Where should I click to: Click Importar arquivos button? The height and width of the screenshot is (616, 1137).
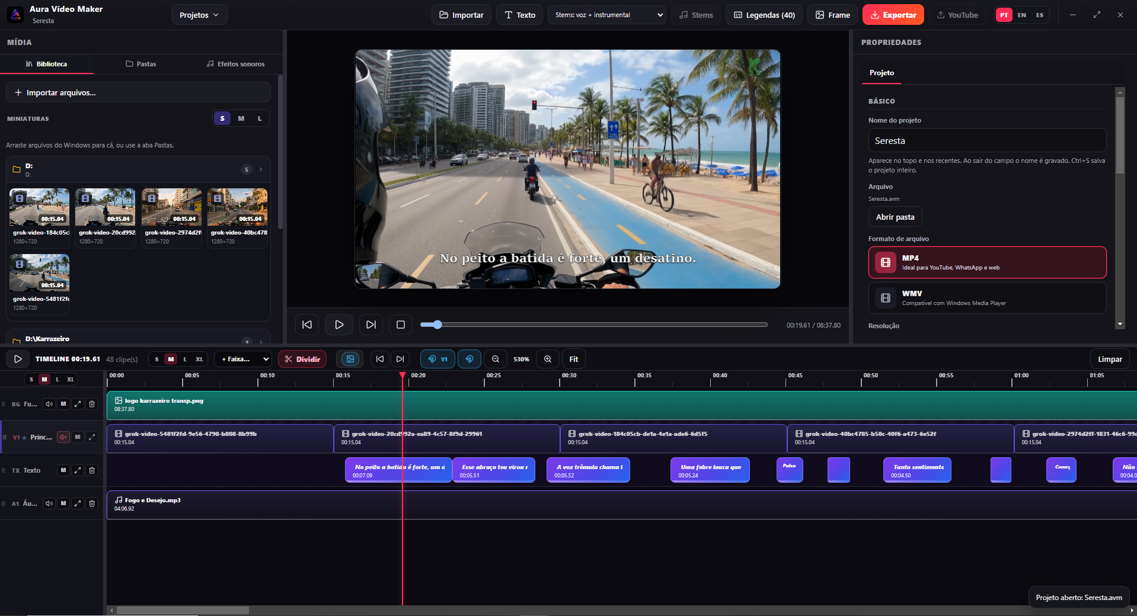coord(138,92)
